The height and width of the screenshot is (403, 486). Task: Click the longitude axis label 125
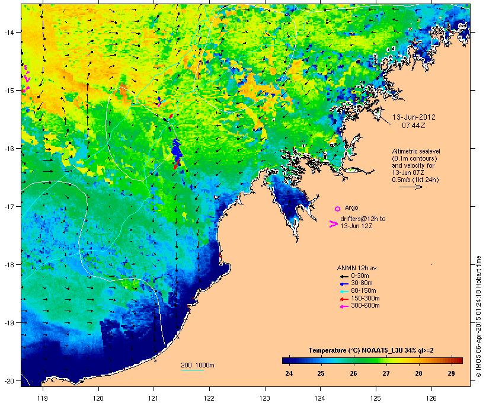tap(376, 398)
